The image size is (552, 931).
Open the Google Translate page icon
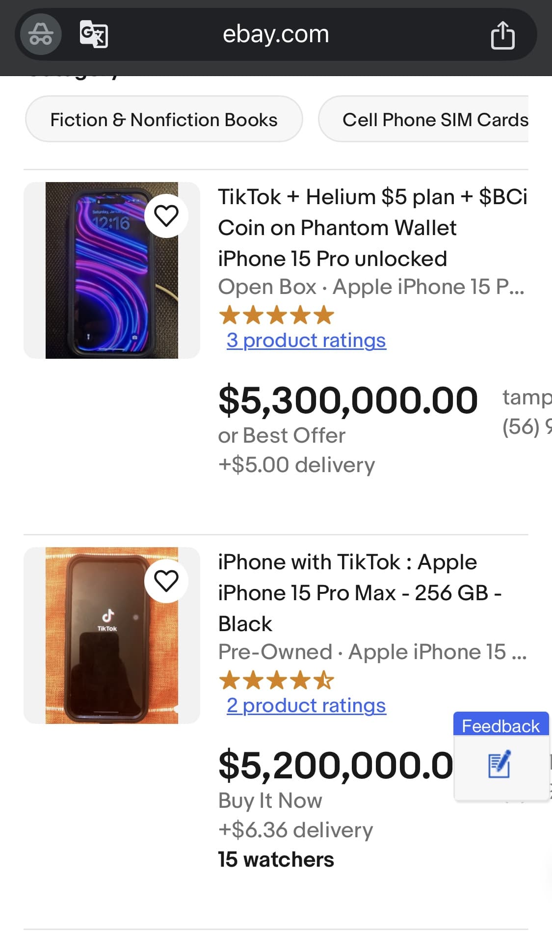click(x=94, y=34)
